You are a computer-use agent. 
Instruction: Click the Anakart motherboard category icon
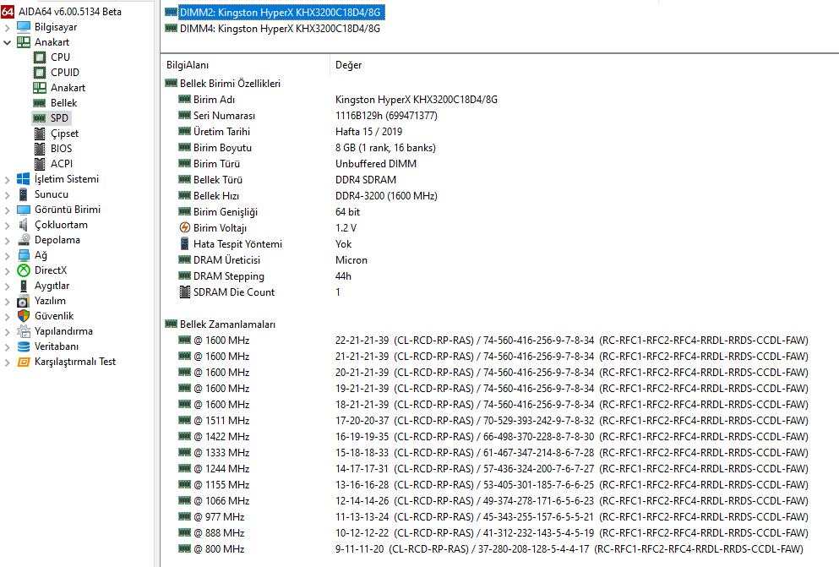[x=24, y=41]
